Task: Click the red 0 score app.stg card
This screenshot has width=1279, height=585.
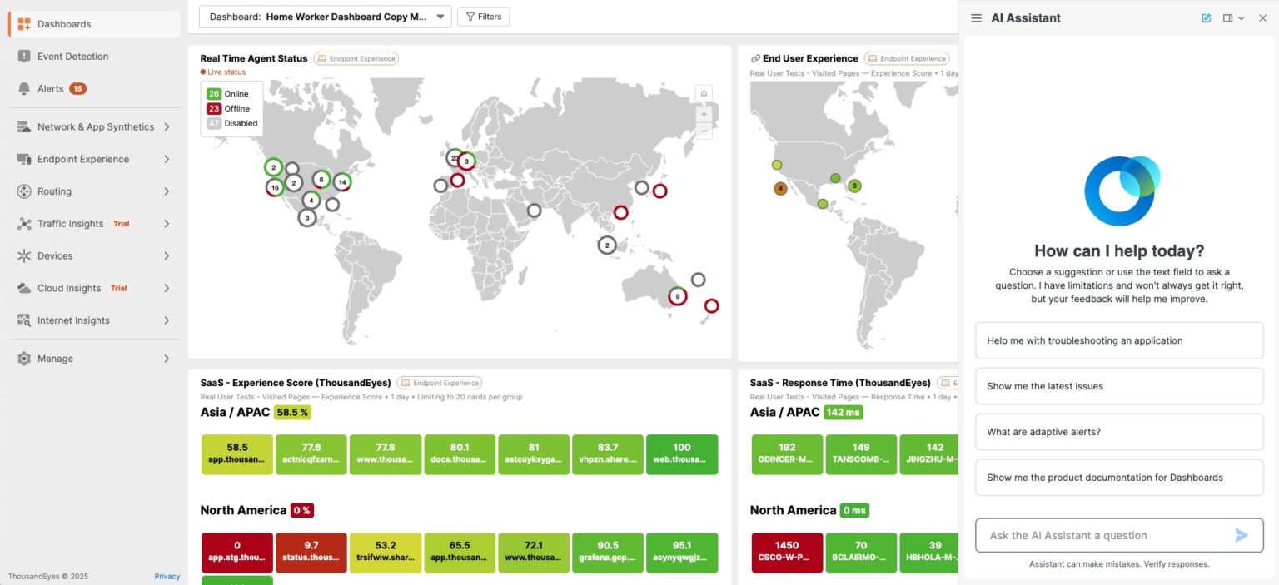Action: [x=237, y=553]
